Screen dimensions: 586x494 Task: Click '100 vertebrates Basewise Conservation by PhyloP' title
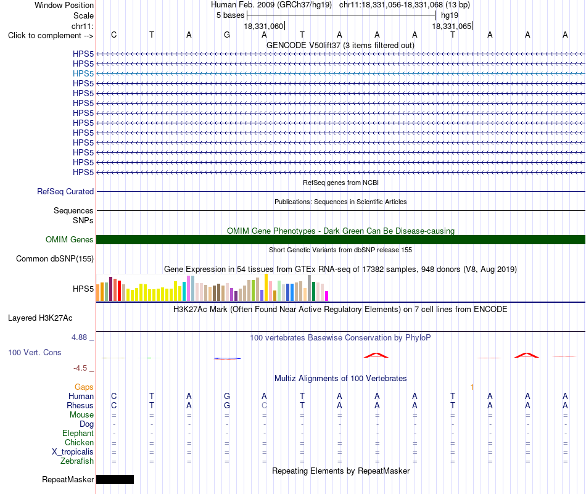[340, 338]
